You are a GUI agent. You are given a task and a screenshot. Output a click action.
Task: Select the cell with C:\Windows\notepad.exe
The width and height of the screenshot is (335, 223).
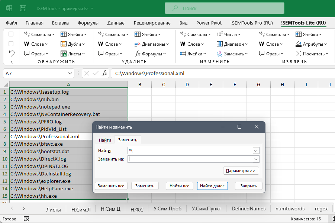click(x=68, y=107)
